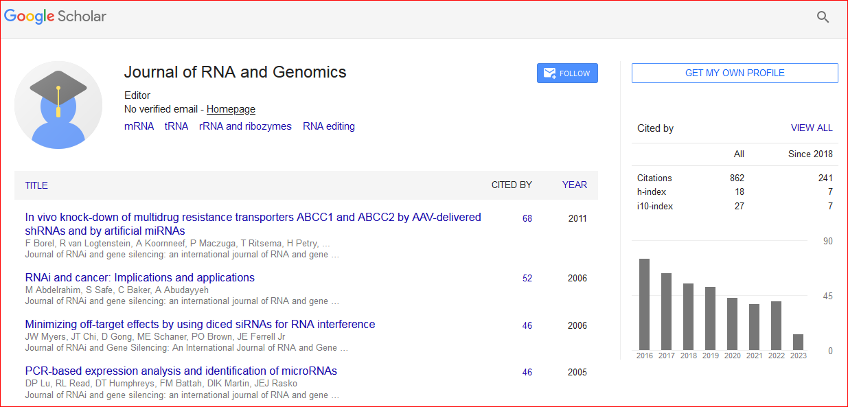The image size is (848, 407).
Task: Open the Minimizing off-target effects article
Action: point(200,325)
